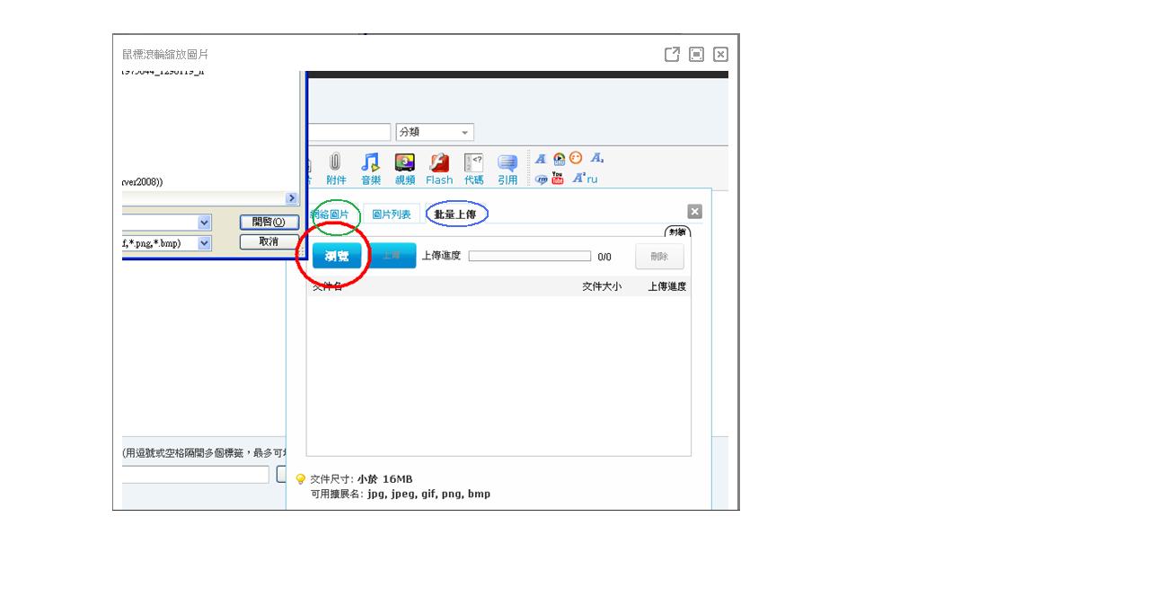This screenshot has height=604, width=1164.
Task: Click the A² ru superscript icon
Action: tap(585, 178)
